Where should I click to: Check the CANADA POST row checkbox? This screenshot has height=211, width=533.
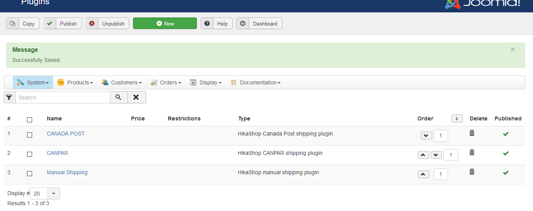[x=29, y=135]
